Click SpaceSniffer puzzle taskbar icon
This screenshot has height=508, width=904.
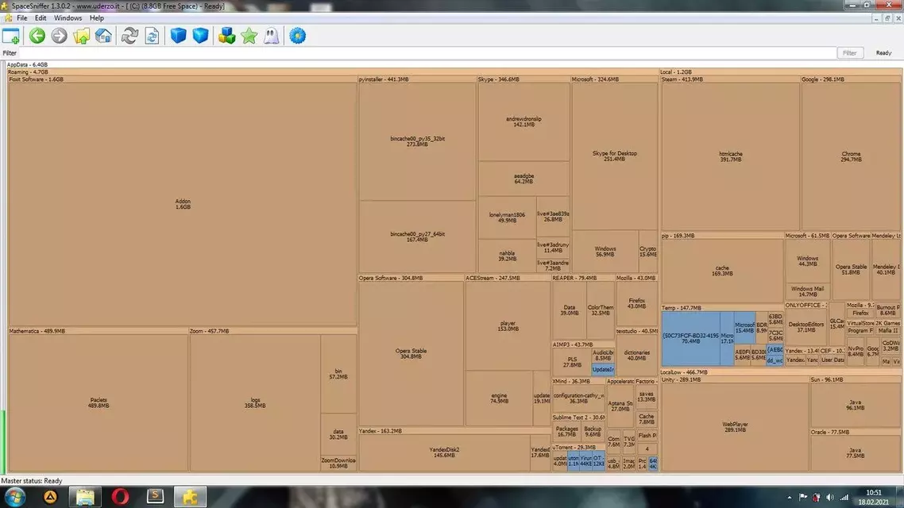click(x=191, y=496)
